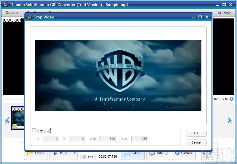
Task: Maximize the Crop Video dialog
Action: (200, 17)
